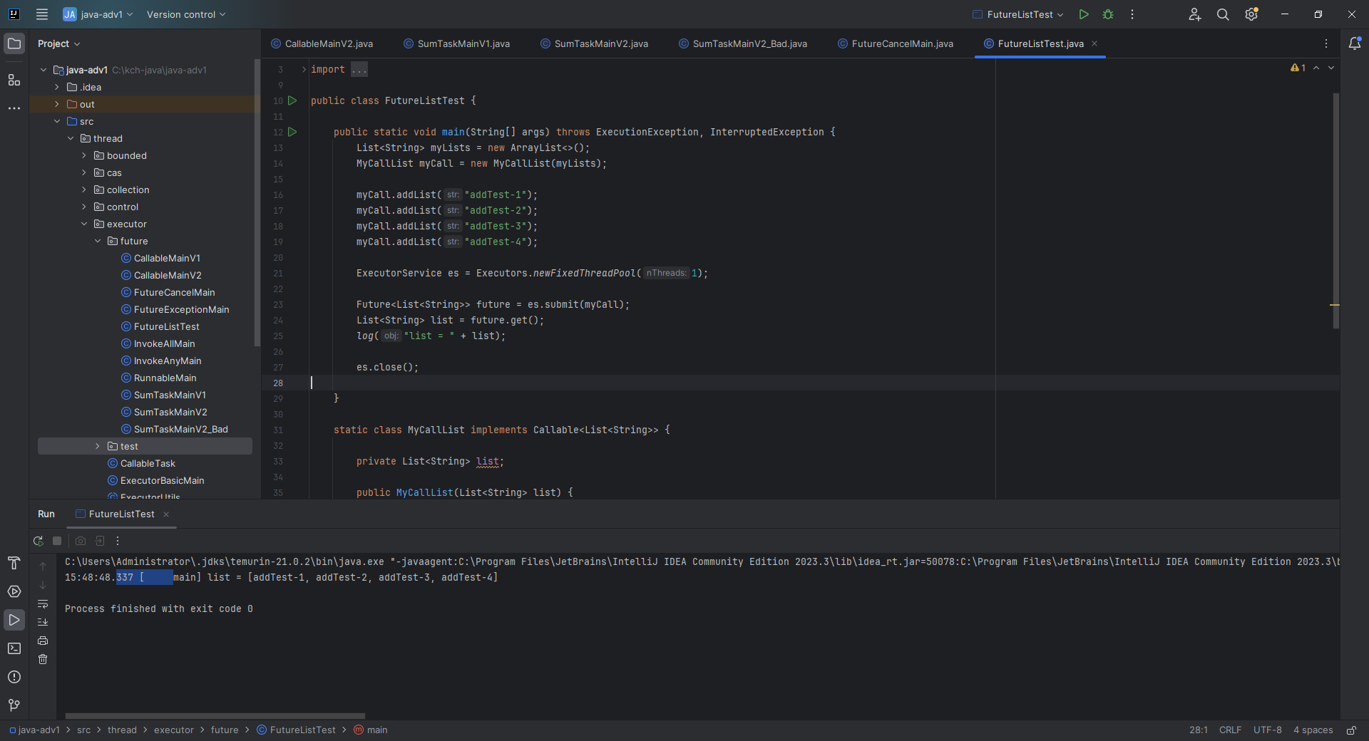Click 4 spaces indent setting

click(1313, 730)
